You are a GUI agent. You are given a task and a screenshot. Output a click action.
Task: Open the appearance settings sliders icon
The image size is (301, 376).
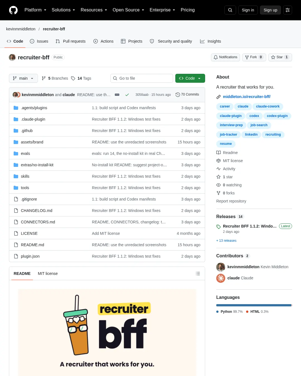click(288, 10)
